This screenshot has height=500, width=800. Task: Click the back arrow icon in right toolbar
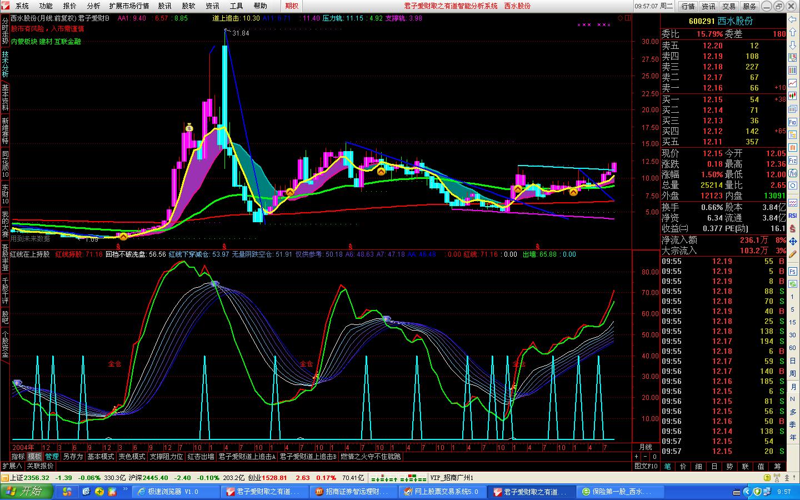792,19
